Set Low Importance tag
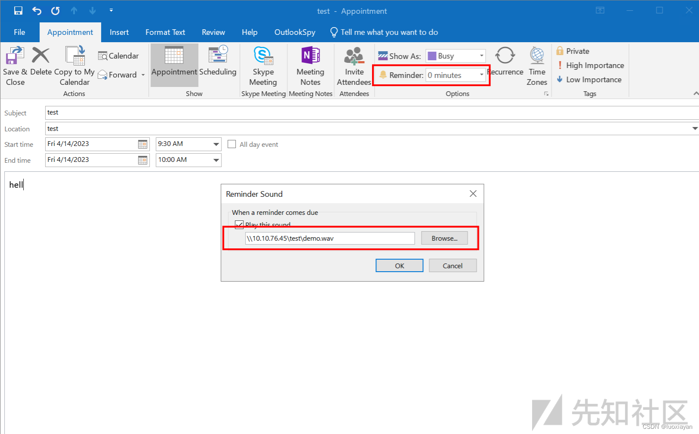Viewport: 699px width, 434px height. click(589, 80)
